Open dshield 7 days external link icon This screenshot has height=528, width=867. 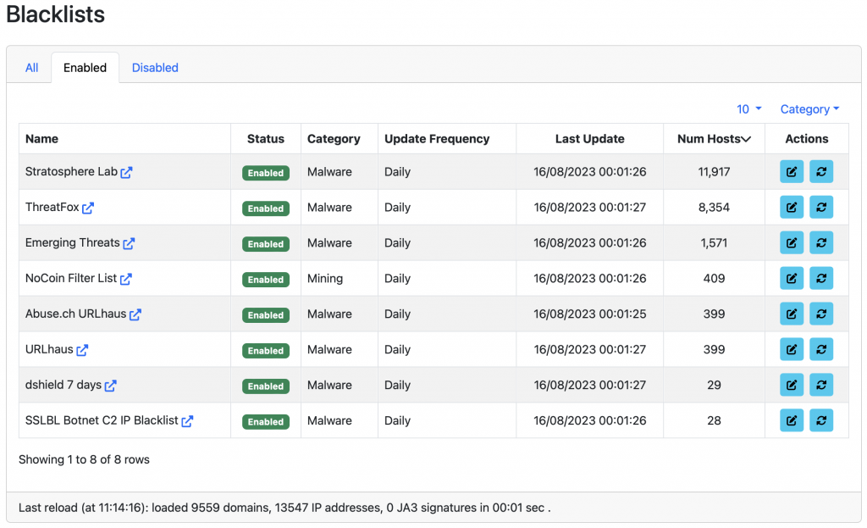pos(111,386)
